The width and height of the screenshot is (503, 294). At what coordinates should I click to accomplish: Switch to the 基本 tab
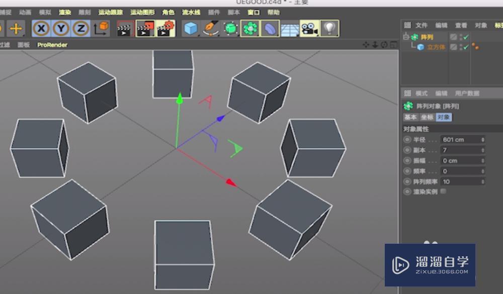click(410, 117)
